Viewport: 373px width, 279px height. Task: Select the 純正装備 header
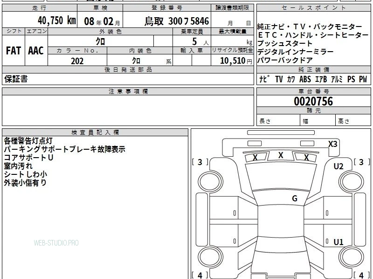pos(313,69)
